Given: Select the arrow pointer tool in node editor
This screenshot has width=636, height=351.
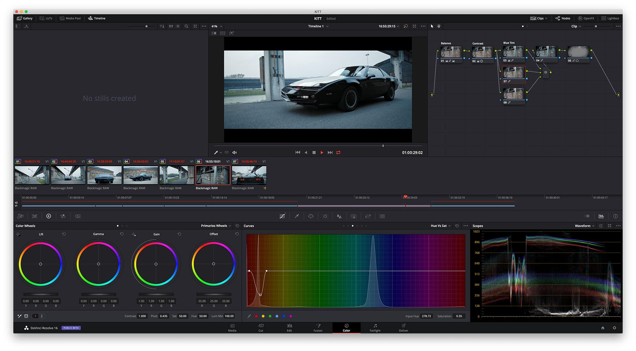Looking at the screenshot, I should pos(432,26).
